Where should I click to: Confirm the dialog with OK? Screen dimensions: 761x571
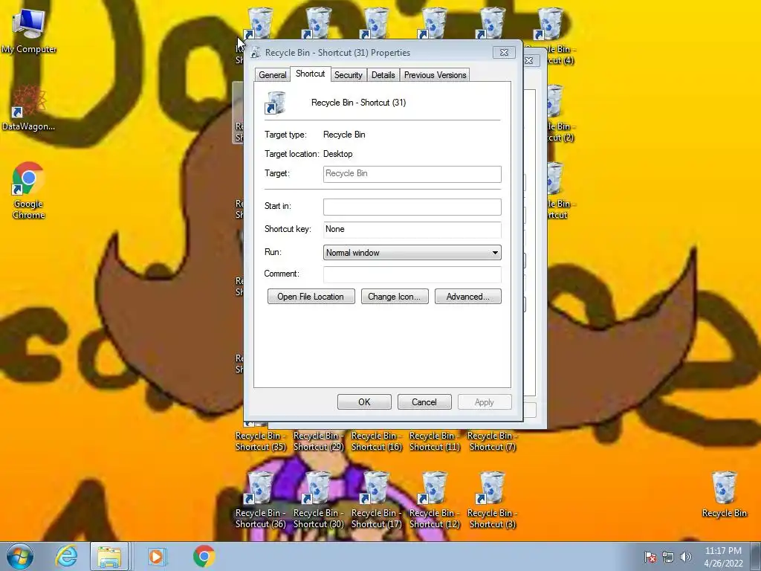(364, 402)
